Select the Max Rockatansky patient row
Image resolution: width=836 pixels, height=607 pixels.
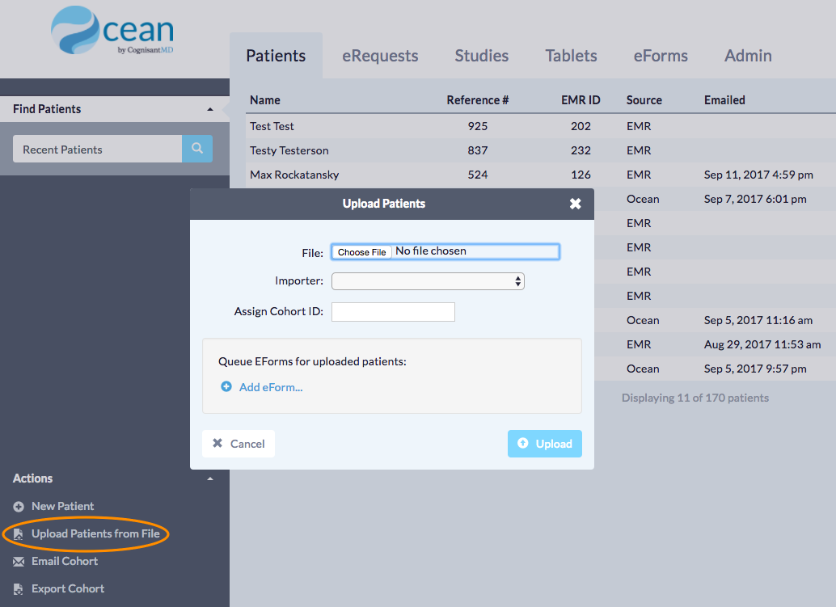294,175
